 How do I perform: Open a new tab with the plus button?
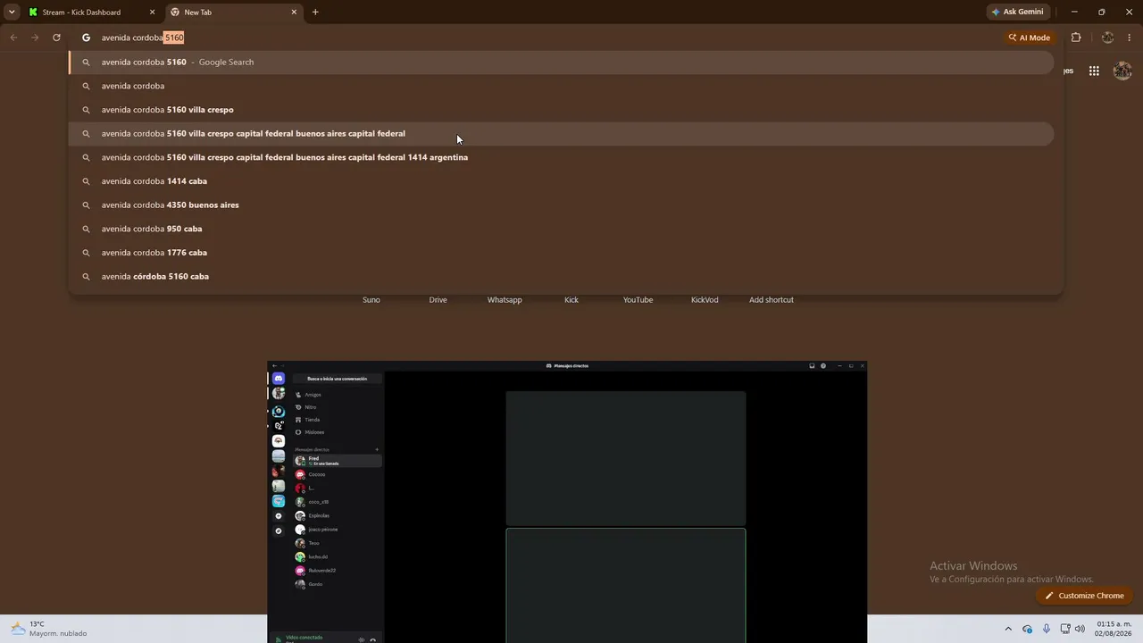[315, 12]
